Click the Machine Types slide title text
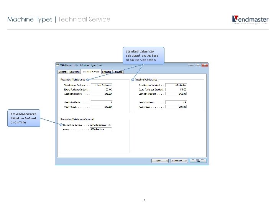 30,20
